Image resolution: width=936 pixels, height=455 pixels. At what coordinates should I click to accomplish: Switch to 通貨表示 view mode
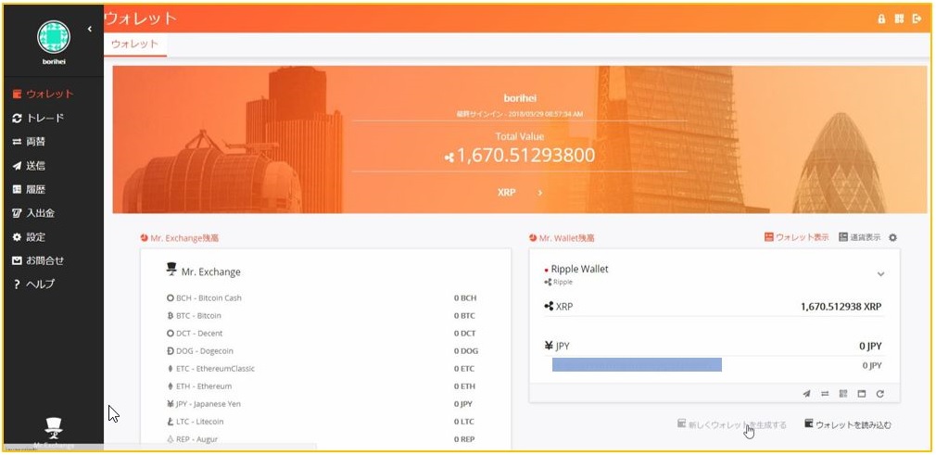[859, 238]
